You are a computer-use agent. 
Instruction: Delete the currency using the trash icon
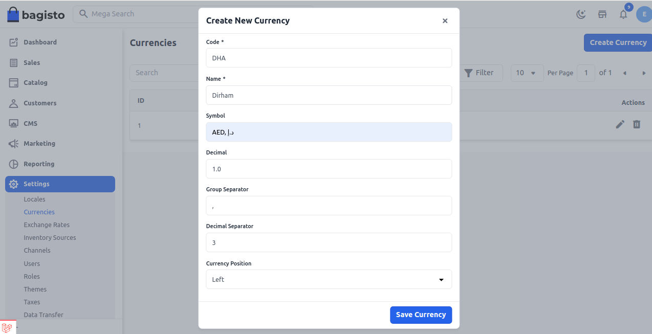click(636, 124)
